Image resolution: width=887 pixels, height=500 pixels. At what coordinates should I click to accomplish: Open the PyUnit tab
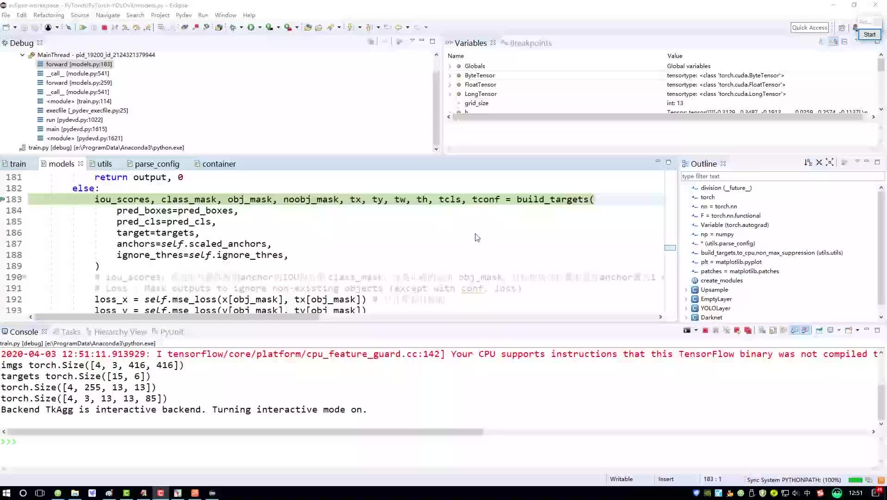point(168,332)
